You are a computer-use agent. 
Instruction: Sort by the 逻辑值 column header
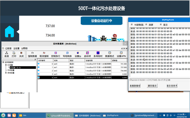pyautogui.click(x=119, y=60)
